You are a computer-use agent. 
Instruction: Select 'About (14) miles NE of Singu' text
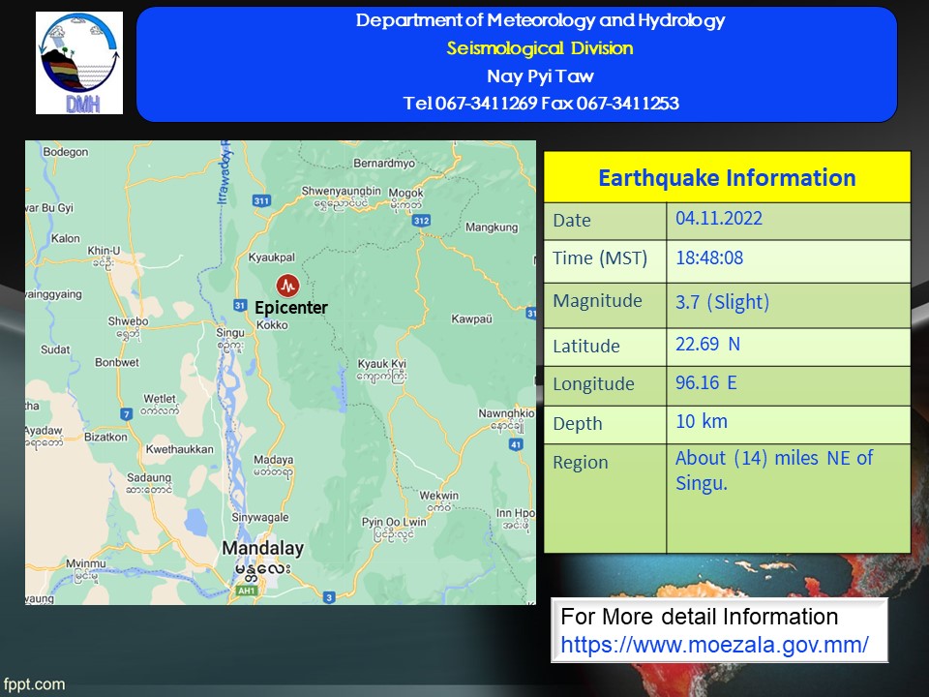(x=774, y=470)
